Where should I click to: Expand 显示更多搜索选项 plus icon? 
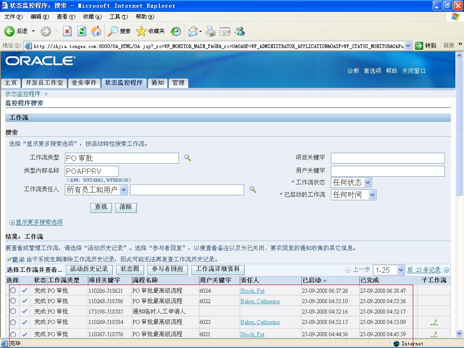coord(12,222)
